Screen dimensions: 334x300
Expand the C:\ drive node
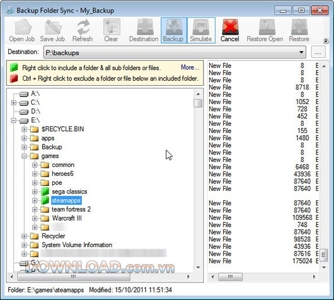point(14,103)
